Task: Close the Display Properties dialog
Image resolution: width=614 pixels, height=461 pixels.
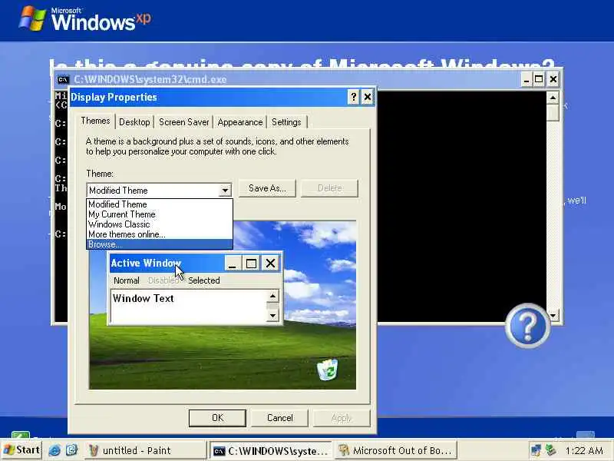Action: (368, 97)
